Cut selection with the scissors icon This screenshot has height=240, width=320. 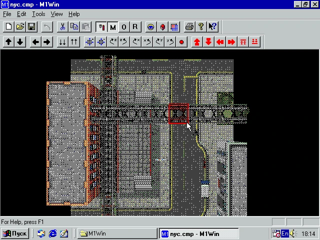click(62, 26)
